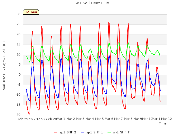The width and height of the screenshot is (184, 138).
Task: Click the x-axis label Mar 7
Action: [x=118, y=119]
